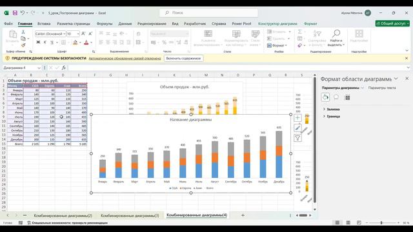Image resolution: width=413 pixels, height=232 pixels.
Task: Toggle italic К formatting
Action: pos(45,42)
